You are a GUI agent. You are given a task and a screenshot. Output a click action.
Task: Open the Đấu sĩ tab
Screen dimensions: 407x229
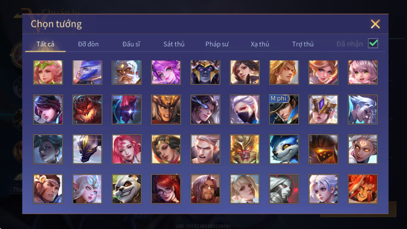click(x=131, y=44)
